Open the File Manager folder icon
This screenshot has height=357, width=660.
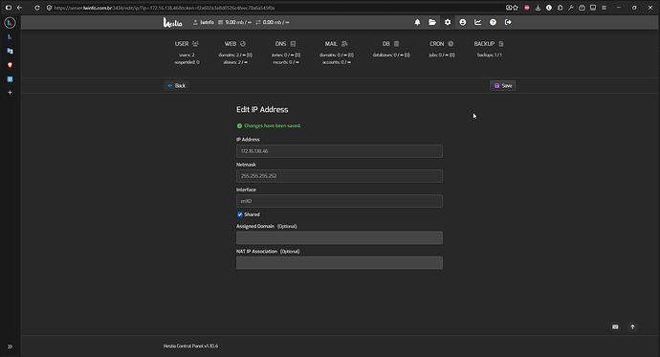tap(432, 22)
